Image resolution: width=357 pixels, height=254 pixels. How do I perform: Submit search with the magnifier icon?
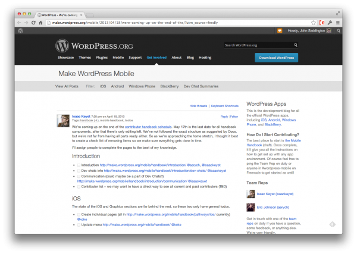tap(296, 45)
